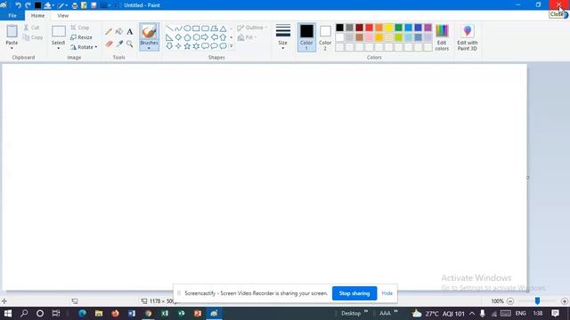The width and height of the screenshot is (570, 320).
Task: Pick the yellow color swatch
Action: click(x=388, y=28)
